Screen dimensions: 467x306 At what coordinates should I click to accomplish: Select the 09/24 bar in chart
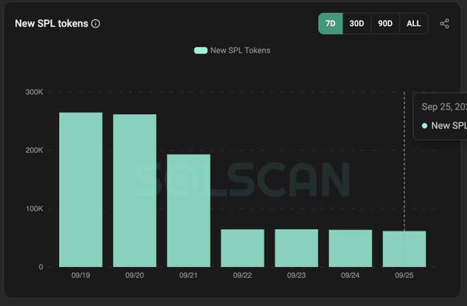350,248
